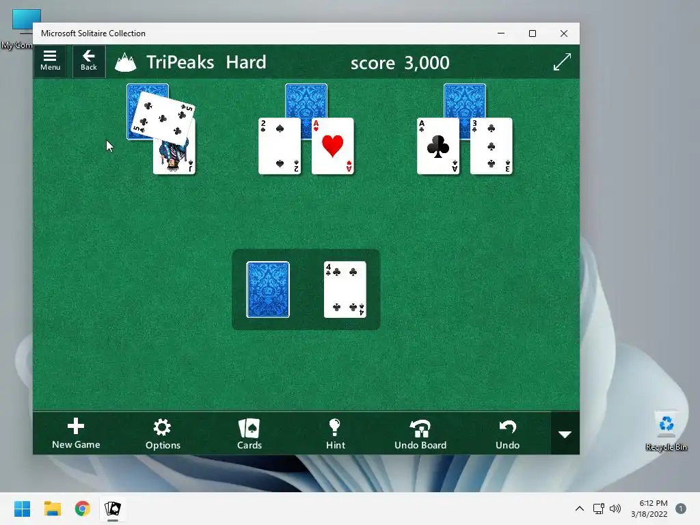This screenshot has height=525, width=700.
Task: Open the volume control in the tray
Action: [x=615, y=509]
